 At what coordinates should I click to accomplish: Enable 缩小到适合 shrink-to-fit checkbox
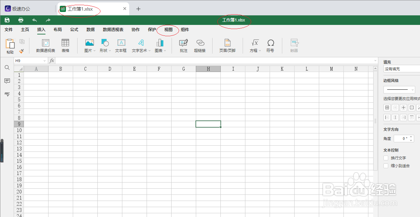point(385,165)
